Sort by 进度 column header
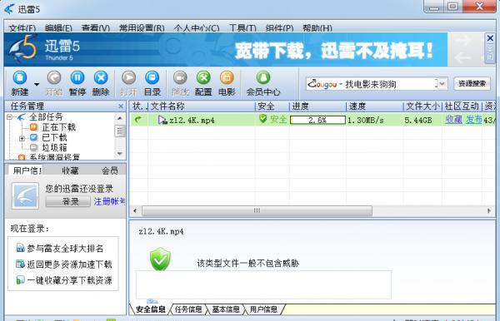The image size is (500, 321). (x=317, y=106)
